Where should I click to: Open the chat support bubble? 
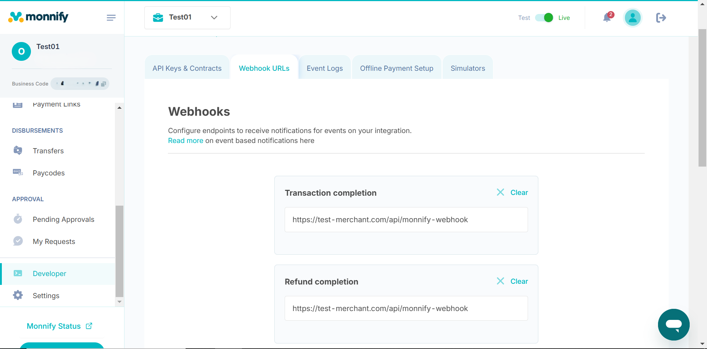[x=673, y=324]
